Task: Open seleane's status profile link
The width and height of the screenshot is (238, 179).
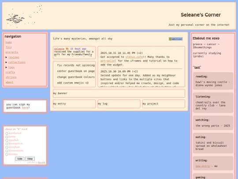Action: (x=59, y=49)
